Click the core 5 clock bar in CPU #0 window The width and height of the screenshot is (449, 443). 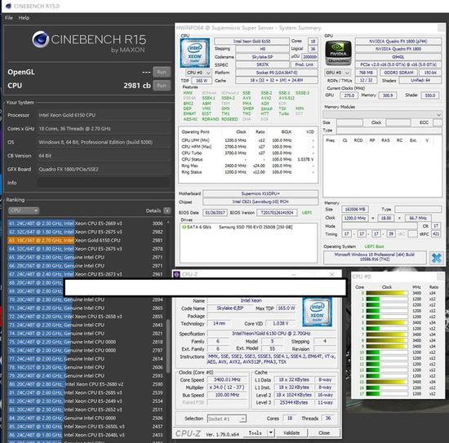pyautogui.click(x=387, y=322)
